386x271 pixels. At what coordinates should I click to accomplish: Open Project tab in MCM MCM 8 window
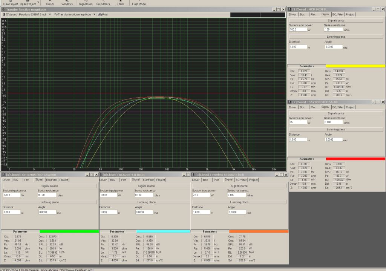point(350,15)
